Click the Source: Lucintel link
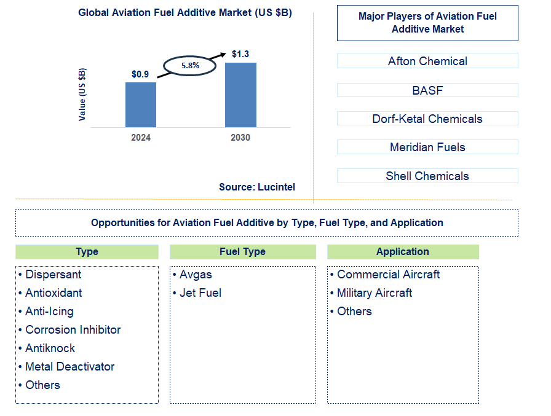Viewport: 551px width, 416px height. tap(256, 187)
